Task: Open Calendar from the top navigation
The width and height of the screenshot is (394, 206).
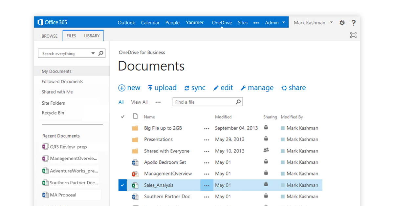Action: [x=150, y=23]
